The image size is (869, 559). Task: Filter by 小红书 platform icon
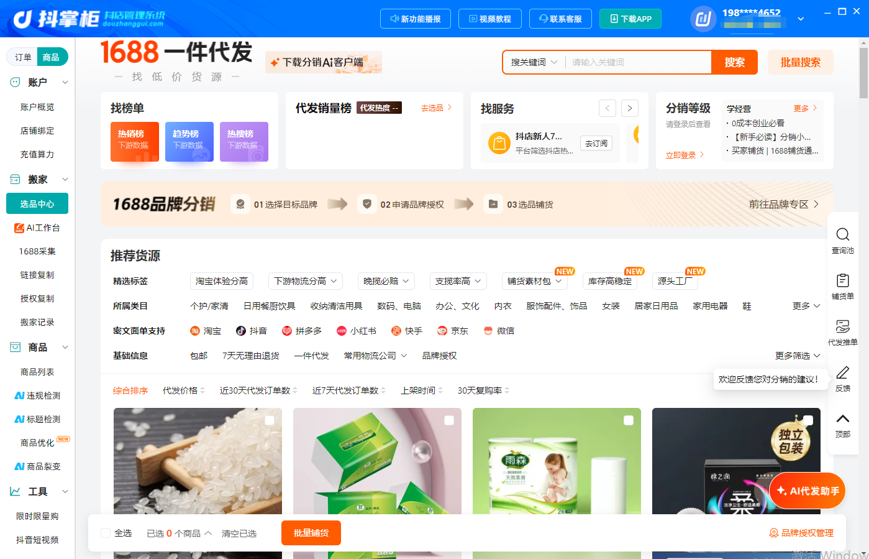[x=341, y=331]
